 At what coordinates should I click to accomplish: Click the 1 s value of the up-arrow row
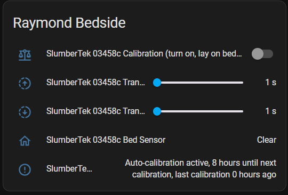[271, 83]
